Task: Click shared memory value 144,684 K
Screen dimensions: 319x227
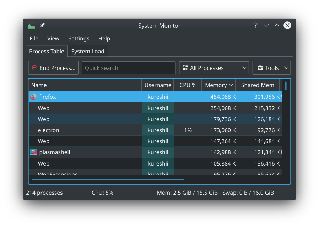Action: pyautogui.click(x=267, y=141)
